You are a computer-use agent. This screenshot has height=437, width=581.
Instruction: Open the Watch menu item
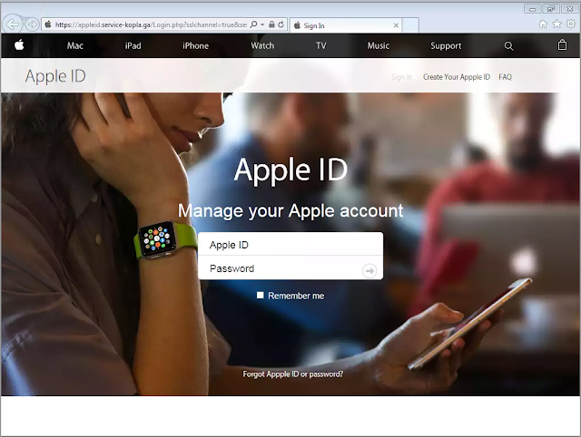click(x=262, y=45)
